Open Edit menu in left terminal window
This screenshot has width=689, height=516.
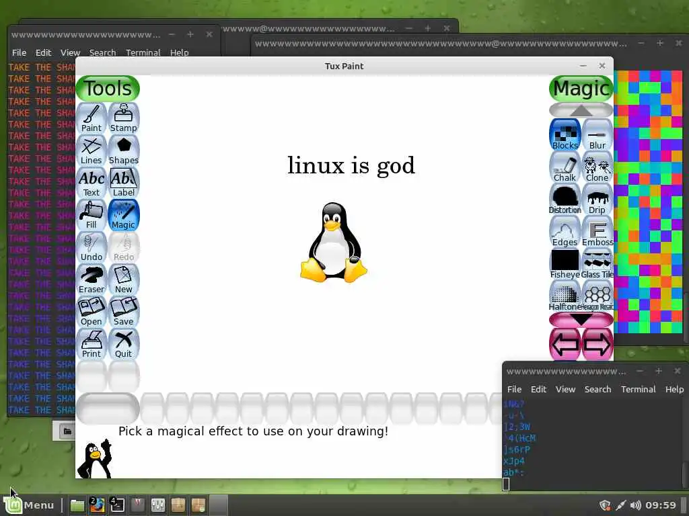coord(44,52)
